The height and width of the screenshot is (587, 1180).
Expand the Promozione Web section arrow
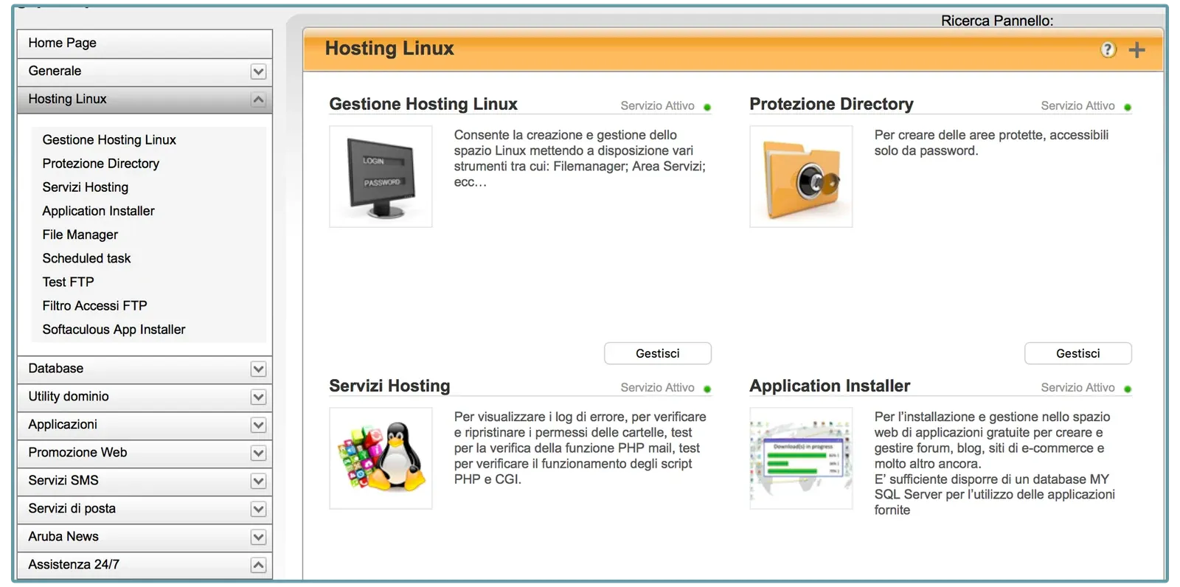258,453
